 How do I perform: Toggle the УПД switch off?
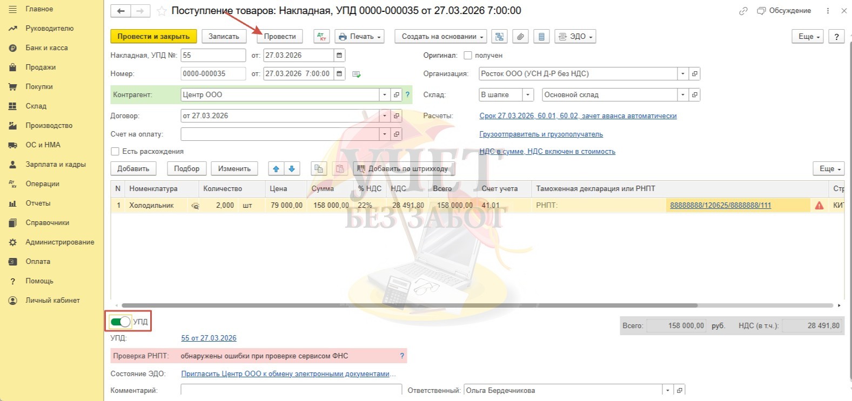[x=120, y=322]
